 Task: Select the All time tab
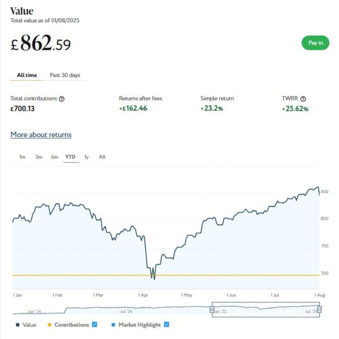point(28,75)
